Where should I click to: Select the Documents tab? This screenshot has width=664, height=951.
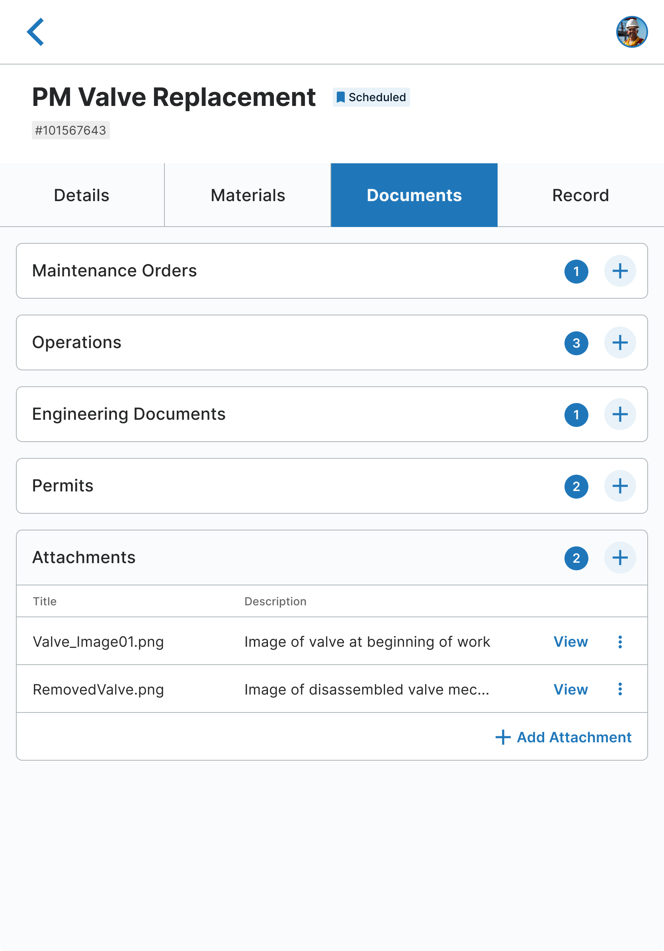coord(414,195)
